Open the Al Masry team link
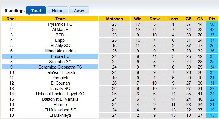 [60, 30]
